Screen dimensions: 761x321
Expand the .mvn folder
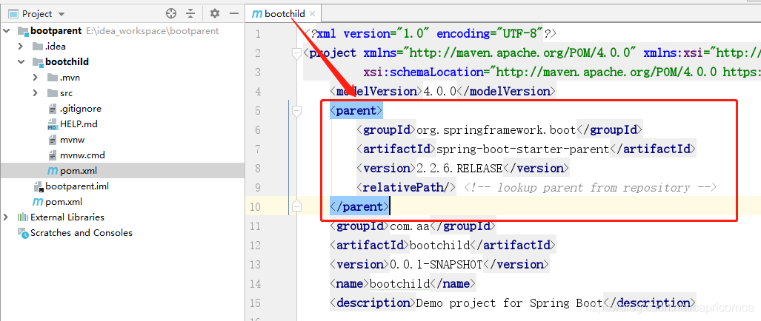pyautogui.click(x=36, y=78)
